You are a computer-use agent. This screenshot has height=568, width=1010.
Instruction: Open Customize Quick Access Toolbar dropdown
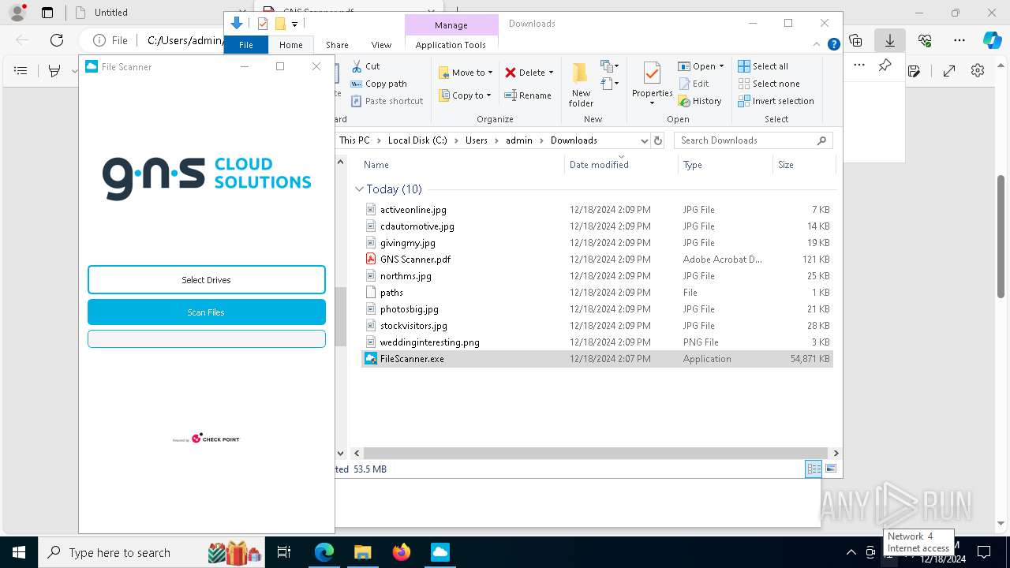click(x=294, y=24)
